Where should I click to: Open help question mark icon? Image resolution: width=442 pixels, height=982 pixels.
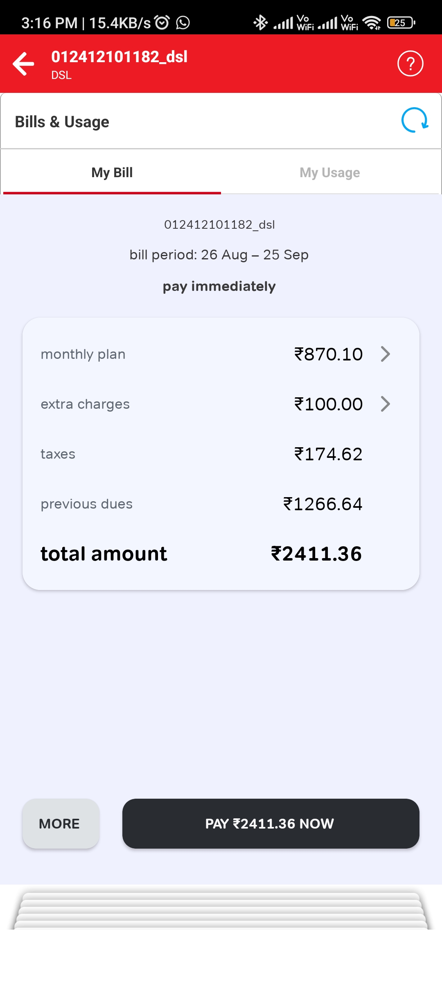[410, 64]
